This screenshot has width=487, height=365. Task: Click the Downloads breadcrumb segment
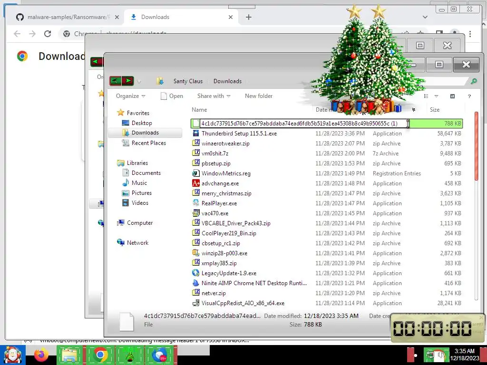[x=227, y=81]
